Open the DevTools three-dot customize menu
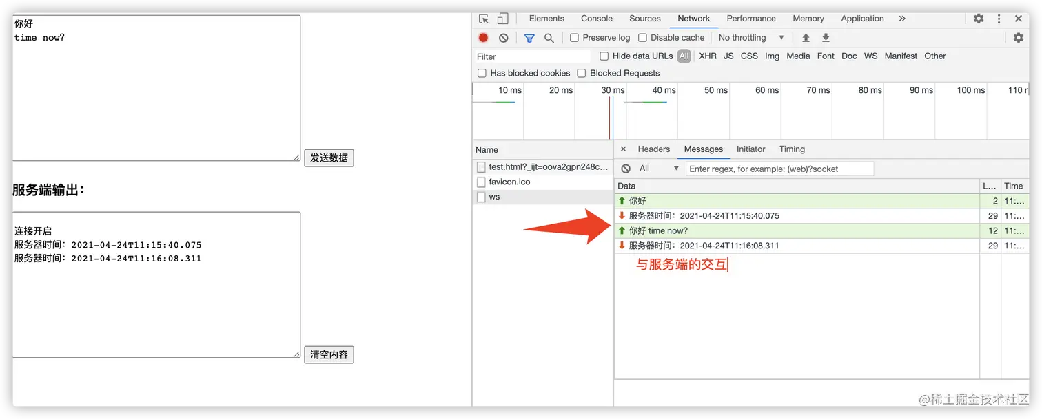Viewport: 1042px width, 419px height. [x=999, y=19]
